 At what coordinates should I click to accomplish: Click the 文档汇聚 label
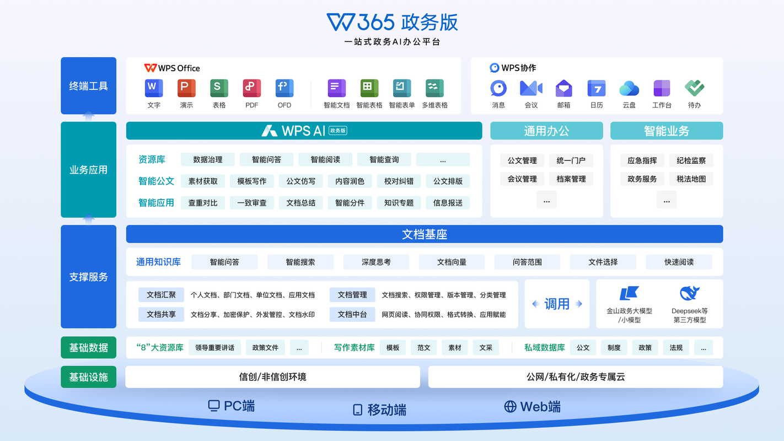tap(162, 295)
